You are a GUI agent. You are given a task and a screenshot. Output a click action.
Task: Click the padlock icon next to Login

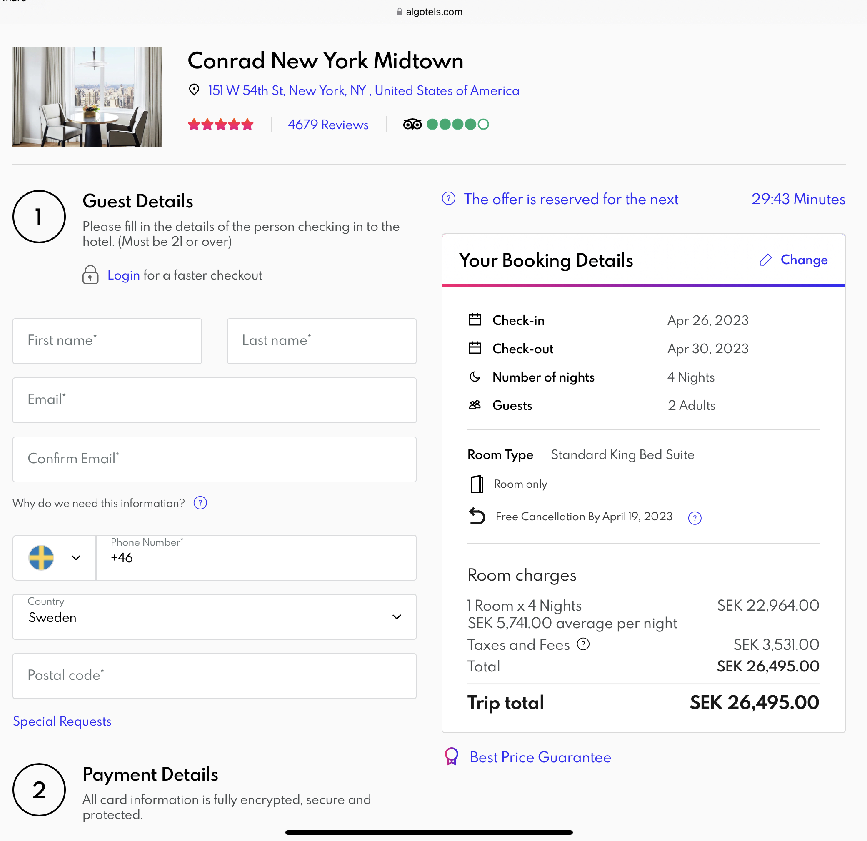(x=90, y=275)
